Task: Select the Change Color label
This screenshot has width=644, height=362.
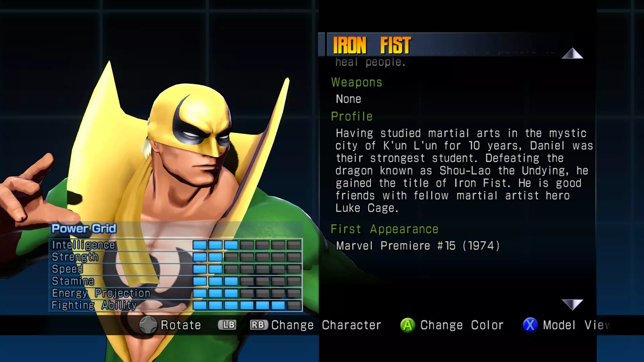Action: point(462,325)
